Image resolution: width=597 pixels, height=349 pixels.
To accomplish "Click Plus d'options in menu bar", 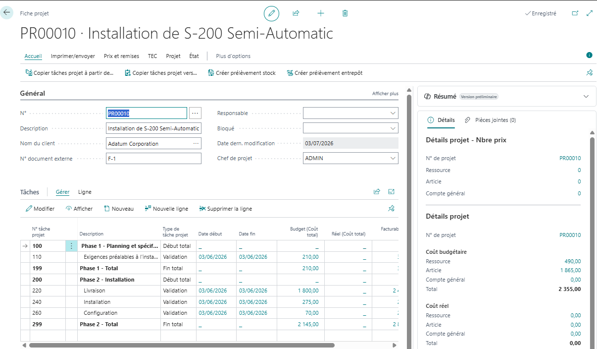I will click(x=233, y=56).
